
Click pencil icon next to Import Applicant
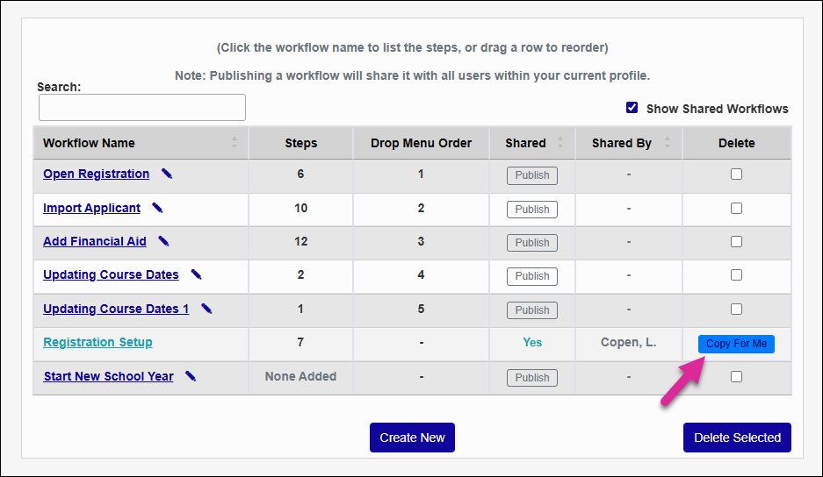[x=157, y=208]
